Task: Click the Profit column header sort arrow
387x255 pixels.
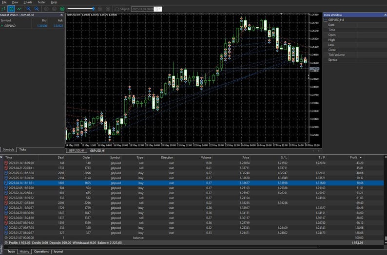Action: pyautogui.click(x=361, y=158)
